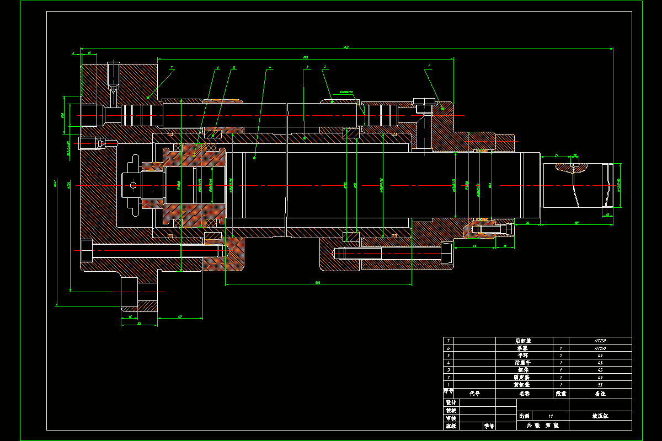Select the part name 前缸盖 in row 1

(522, 384)
